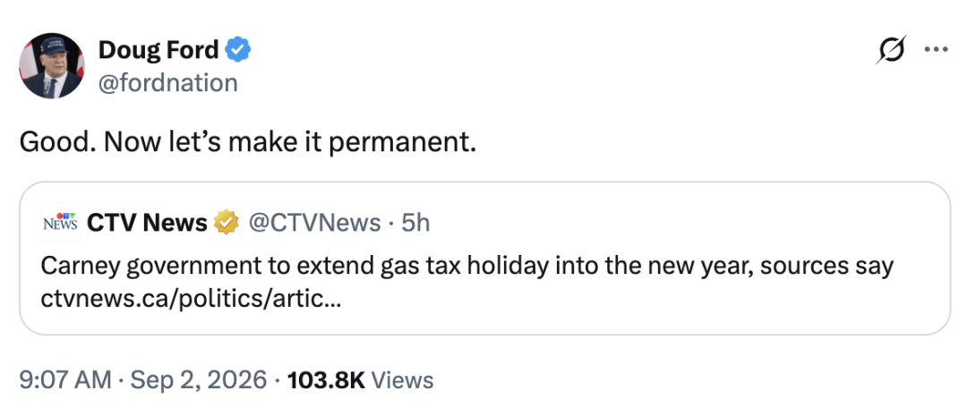Click the 5h timestamp on quoted post
The height and width of the screenshot is (408, 967).
[415, 223]
